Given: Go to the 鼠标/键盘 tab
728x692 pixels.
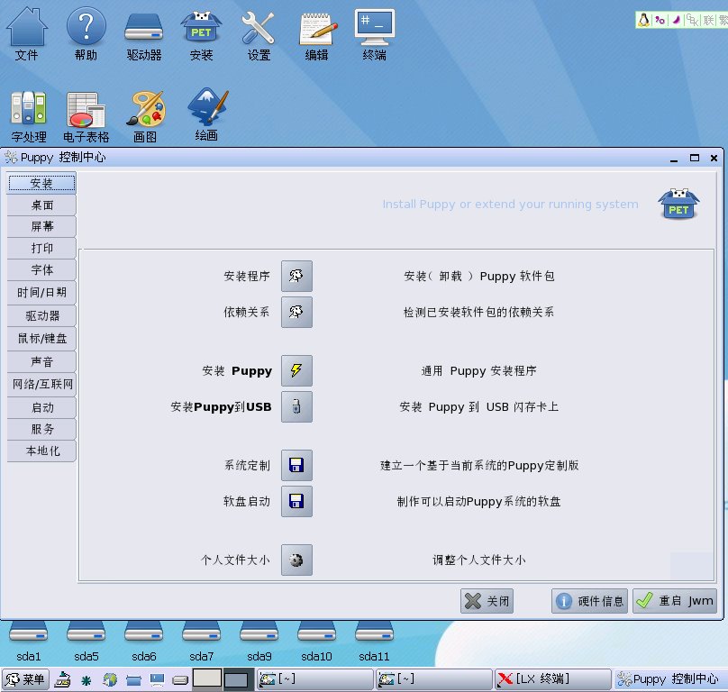Looking at the screenshot, I should 41,339.
